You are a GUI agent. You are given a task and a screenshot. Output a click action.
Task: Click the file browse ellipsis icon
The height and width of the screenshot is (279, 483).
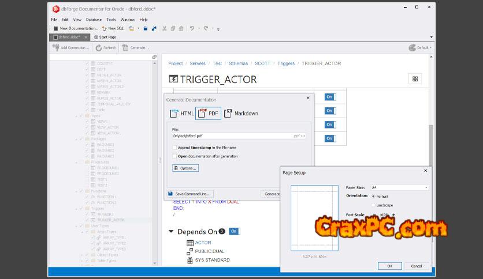point(303,136)
